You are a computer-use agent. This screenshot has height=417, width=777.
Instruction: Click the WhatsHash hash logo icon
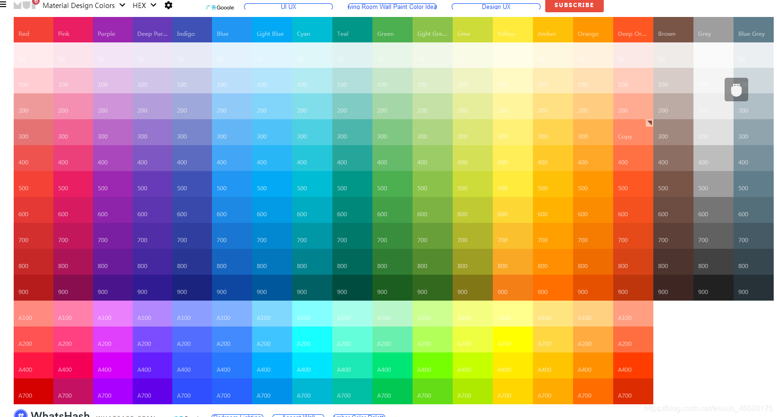coord(20,413)
